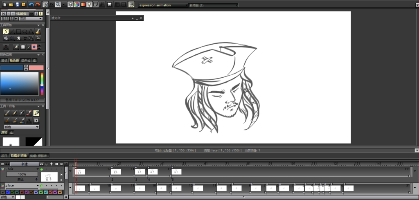Click zoom in plus button
The width and height of the screenshot is (419, 200).
(13, 13)
